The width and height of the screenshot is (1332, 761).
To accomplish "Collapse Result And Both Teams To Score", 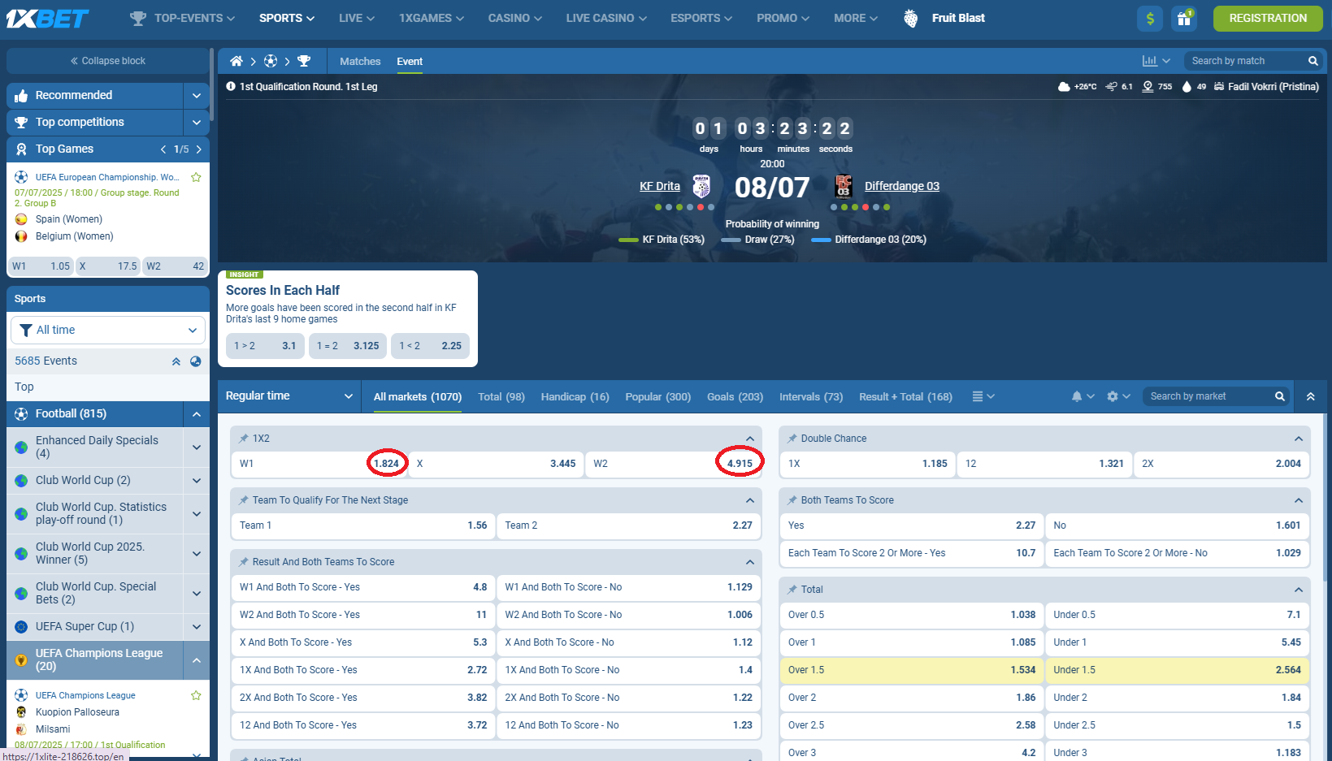I will tap(749, 562).
